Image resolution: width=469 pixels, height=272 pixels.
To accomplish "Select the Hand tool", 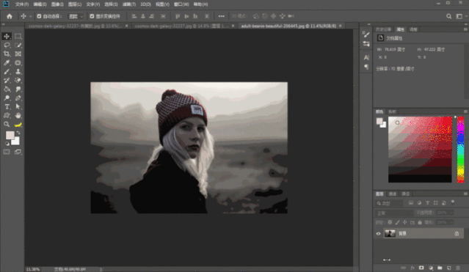I will pyautogui.click(x=18, y=115).
